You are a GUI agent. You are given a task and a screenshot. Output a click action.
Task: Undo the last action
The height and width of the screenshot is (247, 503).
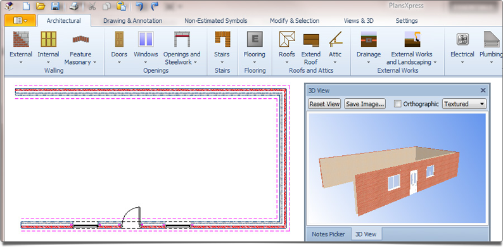point(139,6)
